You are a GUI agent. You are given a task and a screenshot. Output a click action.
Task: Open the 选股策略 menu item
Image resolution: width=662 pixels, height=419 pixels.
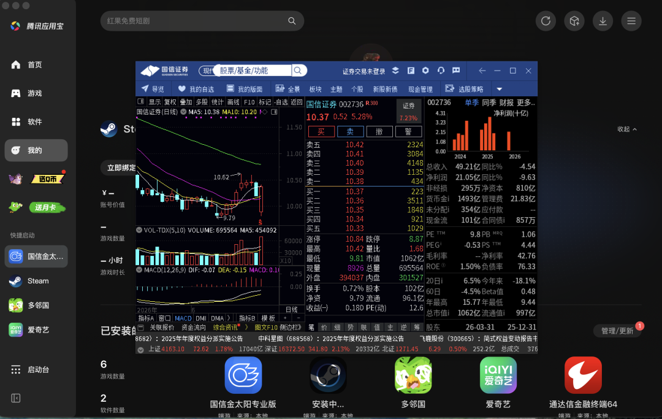tap(465, 89)
